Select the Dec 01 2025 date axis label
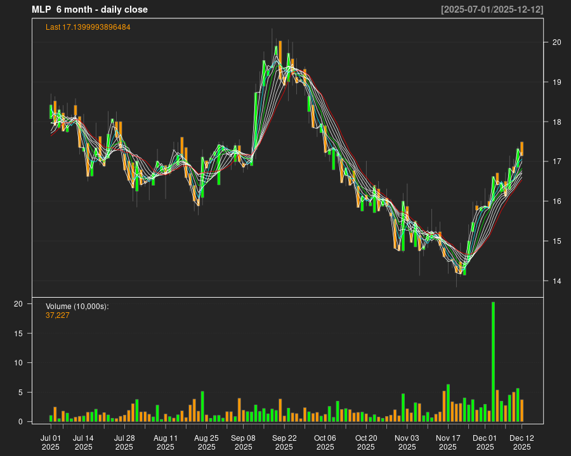 pyautogui.click(x=485, y=442)
